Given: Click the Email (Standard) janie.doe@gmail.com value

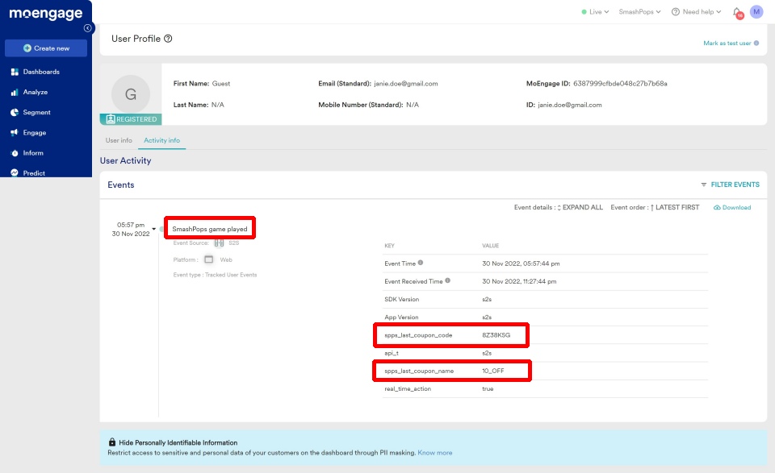Looking at the screenshot, I should [x=406, y=84].
